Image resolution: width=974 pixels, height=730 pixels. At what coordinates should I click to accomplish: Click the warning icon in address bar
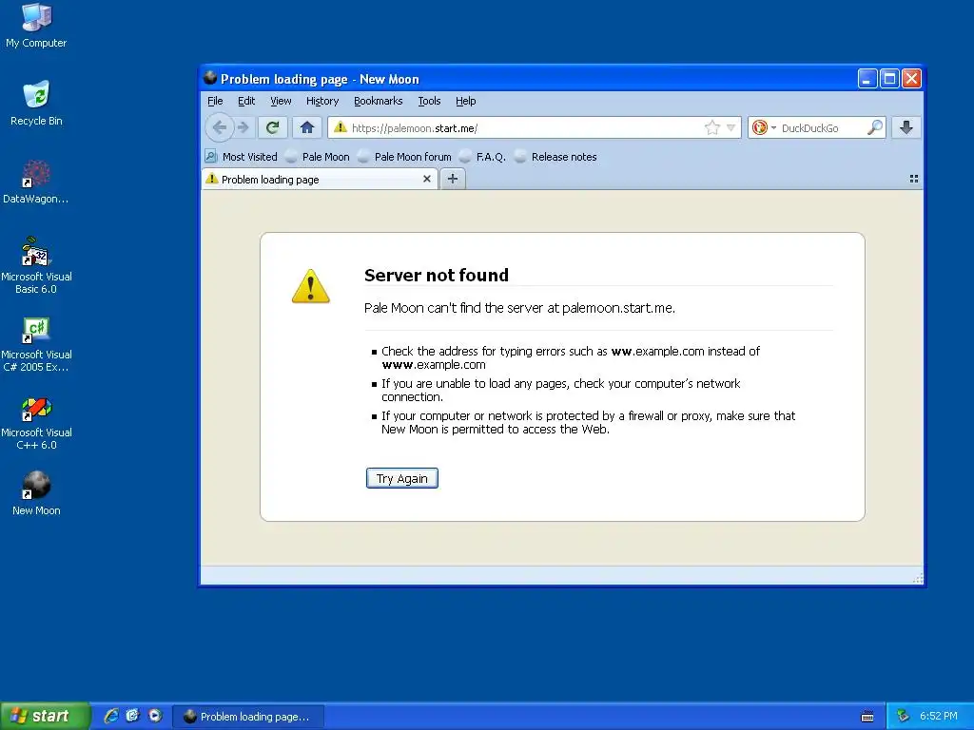[340, 127]
